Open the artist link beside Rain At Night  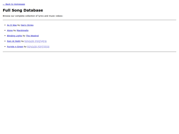[x=35, y=41]
